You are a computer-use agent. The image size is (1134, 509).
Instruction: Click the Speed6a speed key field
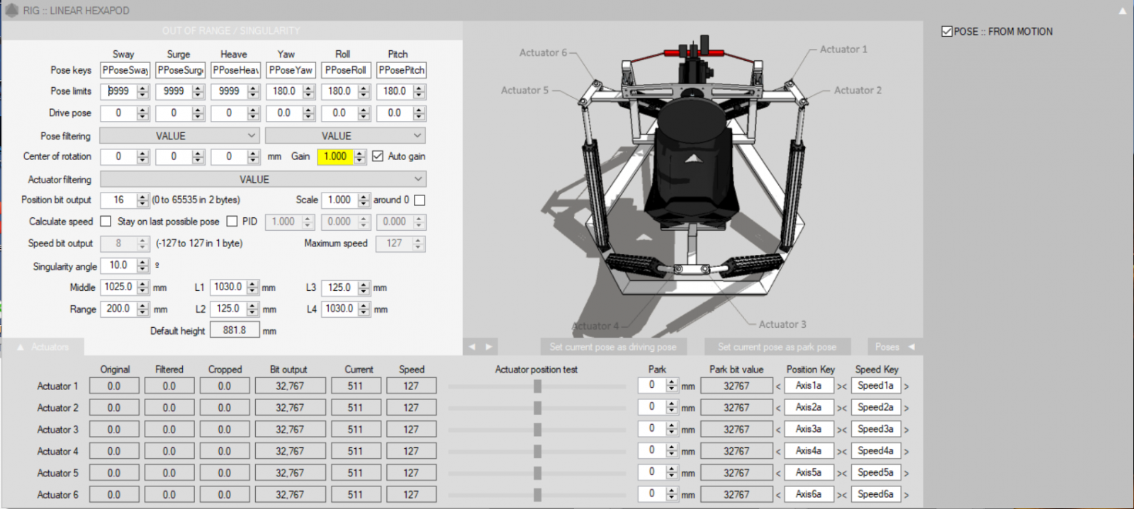pyautogui.click(x=875, y=494)
